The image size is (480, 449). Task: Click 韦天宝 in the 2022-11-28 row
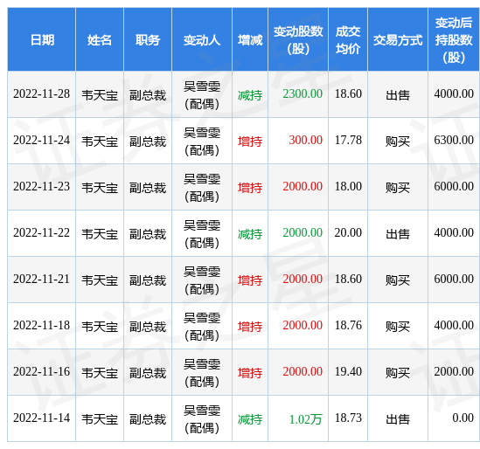[100, 95]
